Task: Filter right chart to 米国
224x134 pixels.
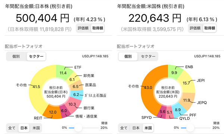Action: pos(148,128)
